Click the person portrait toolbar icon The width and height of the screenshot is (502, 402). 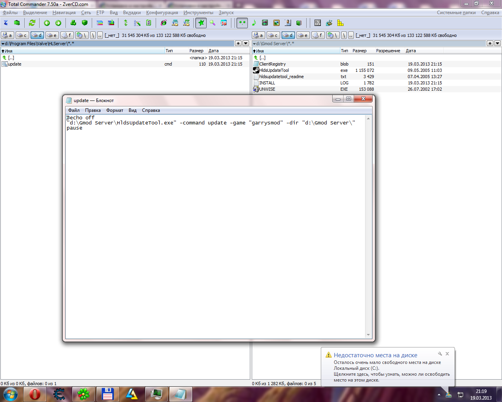click(x=288, y=23)
